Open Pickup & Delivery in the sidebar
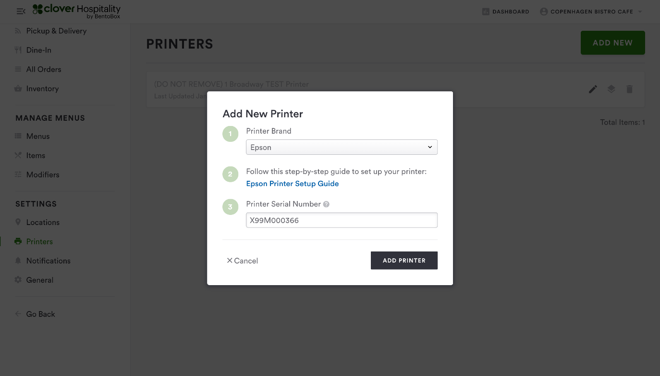660x376 pixels. [x=56, y=31]
